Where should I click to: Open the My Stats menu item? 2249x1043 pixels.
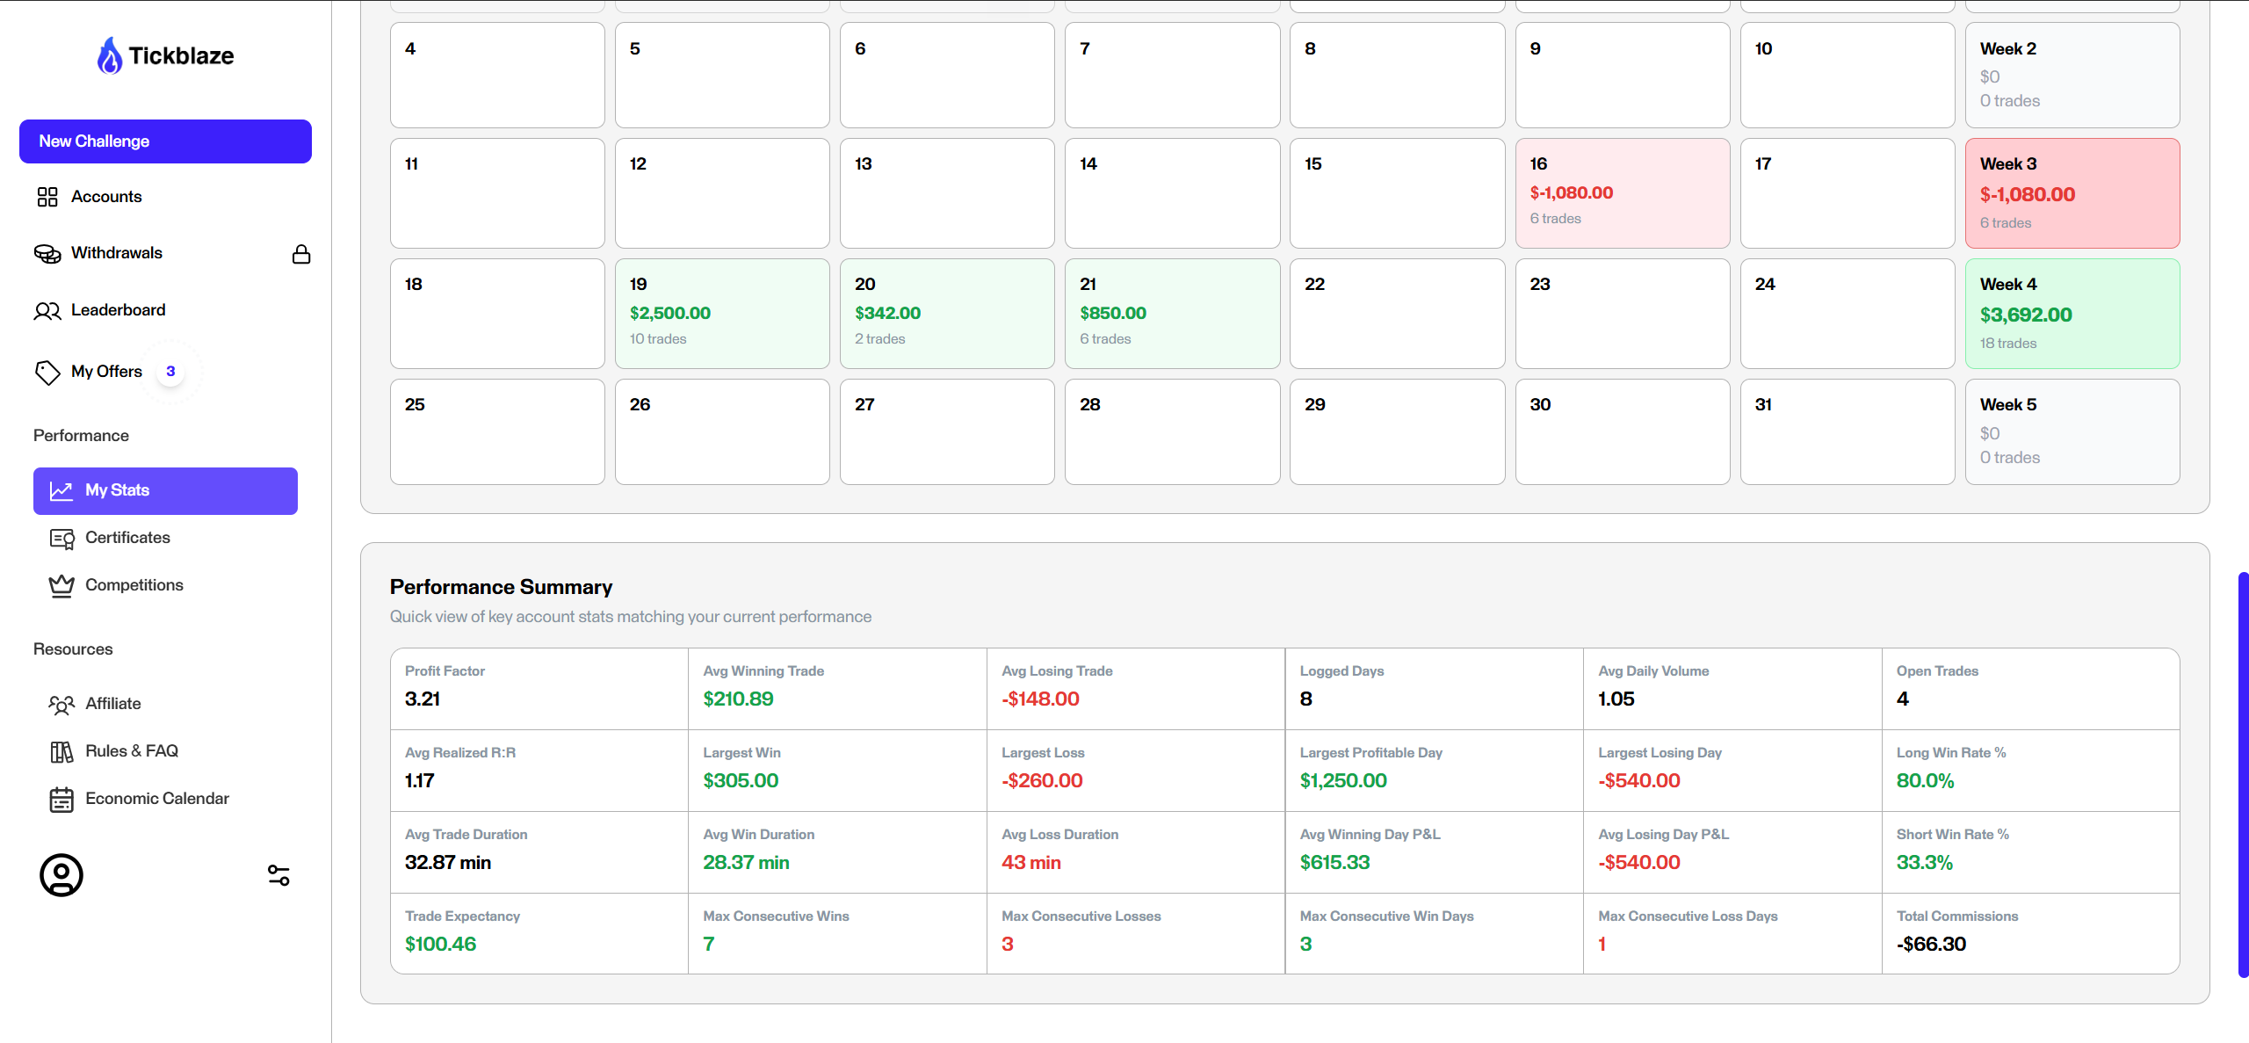[165, 491]
